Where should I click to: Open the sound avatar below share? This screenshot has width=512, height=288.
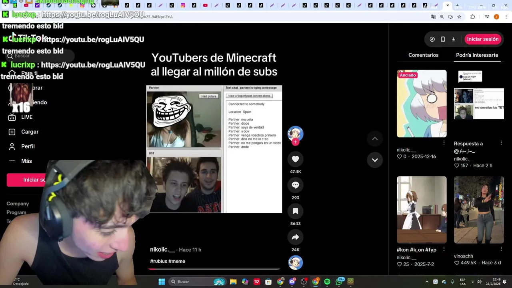[x=295, y=262]
